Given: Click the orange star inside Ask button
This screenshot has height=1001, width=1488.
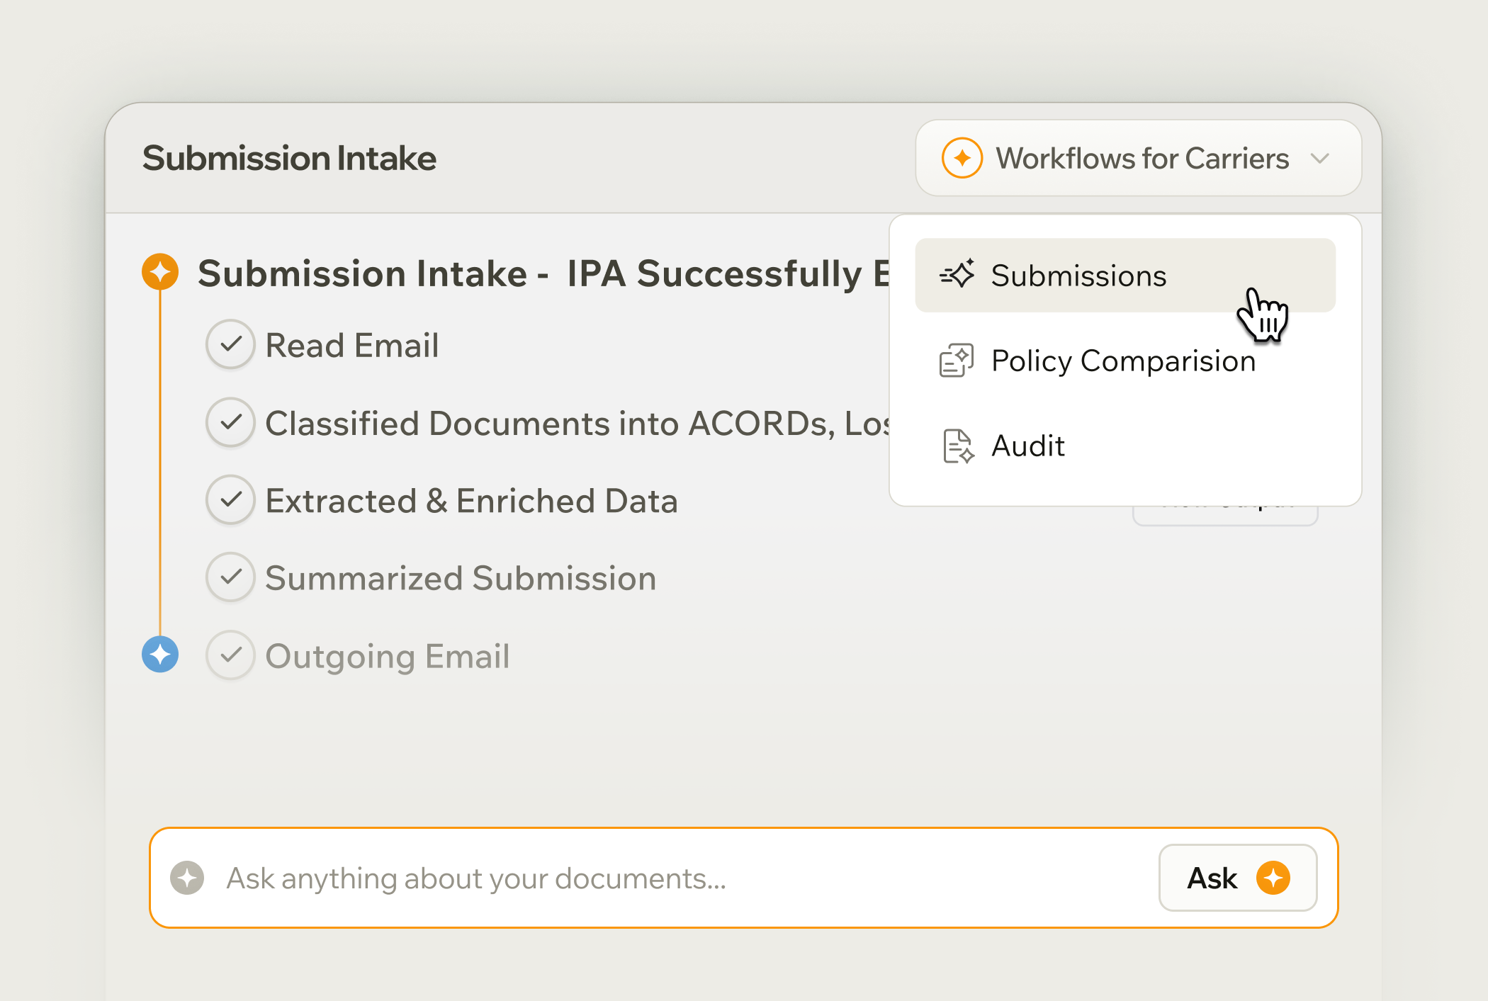Looking at the screenshot, I should [1273, 878].
